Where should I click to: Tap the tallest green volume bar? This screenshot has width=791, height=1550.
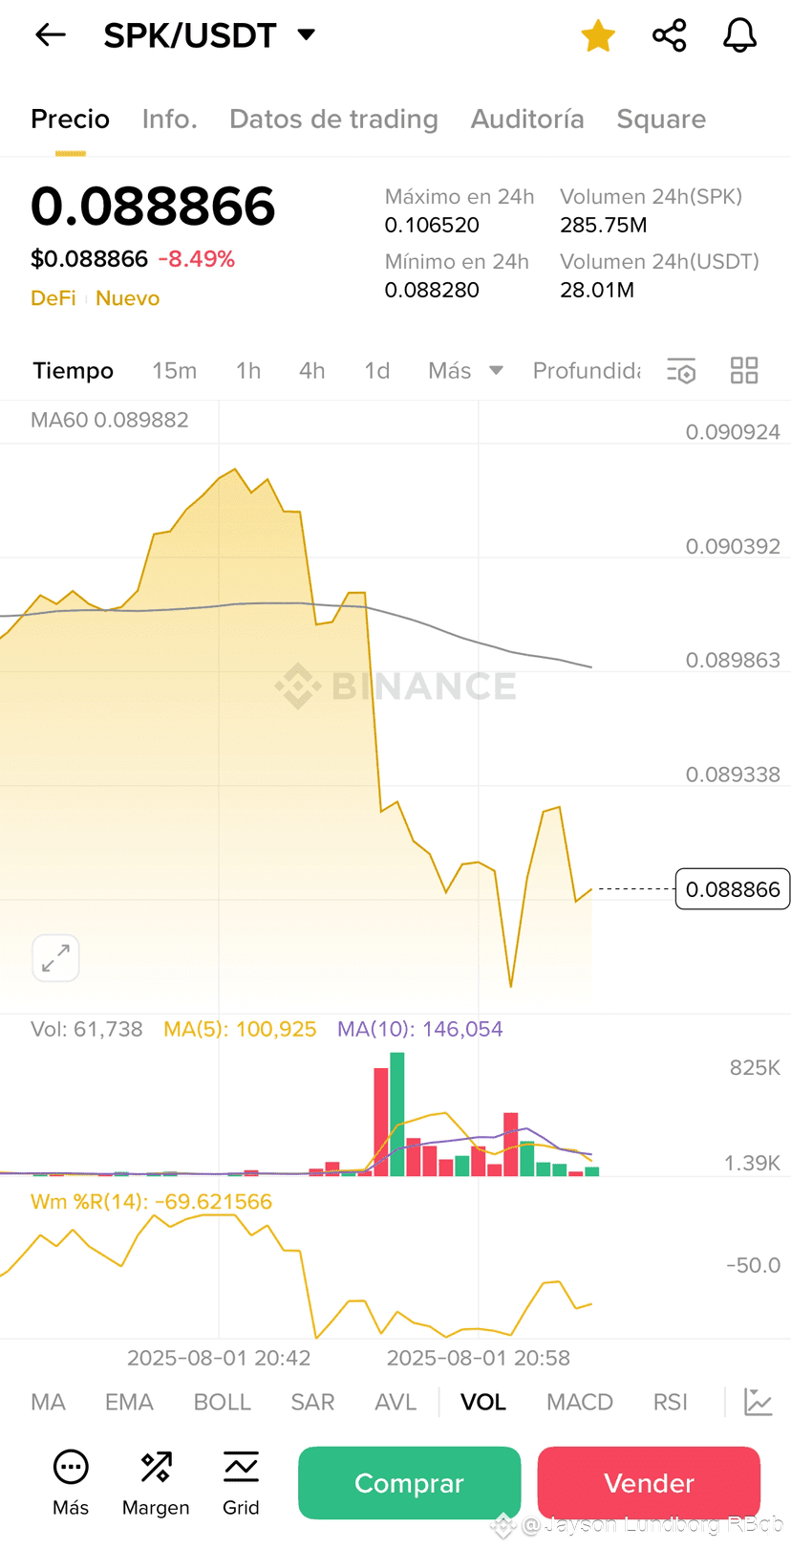coord(397,1114)
